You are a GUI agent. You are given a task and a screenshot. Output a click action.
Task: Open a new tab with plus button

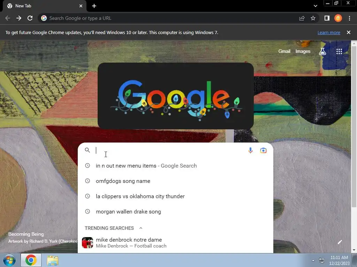tap(94, 6)
